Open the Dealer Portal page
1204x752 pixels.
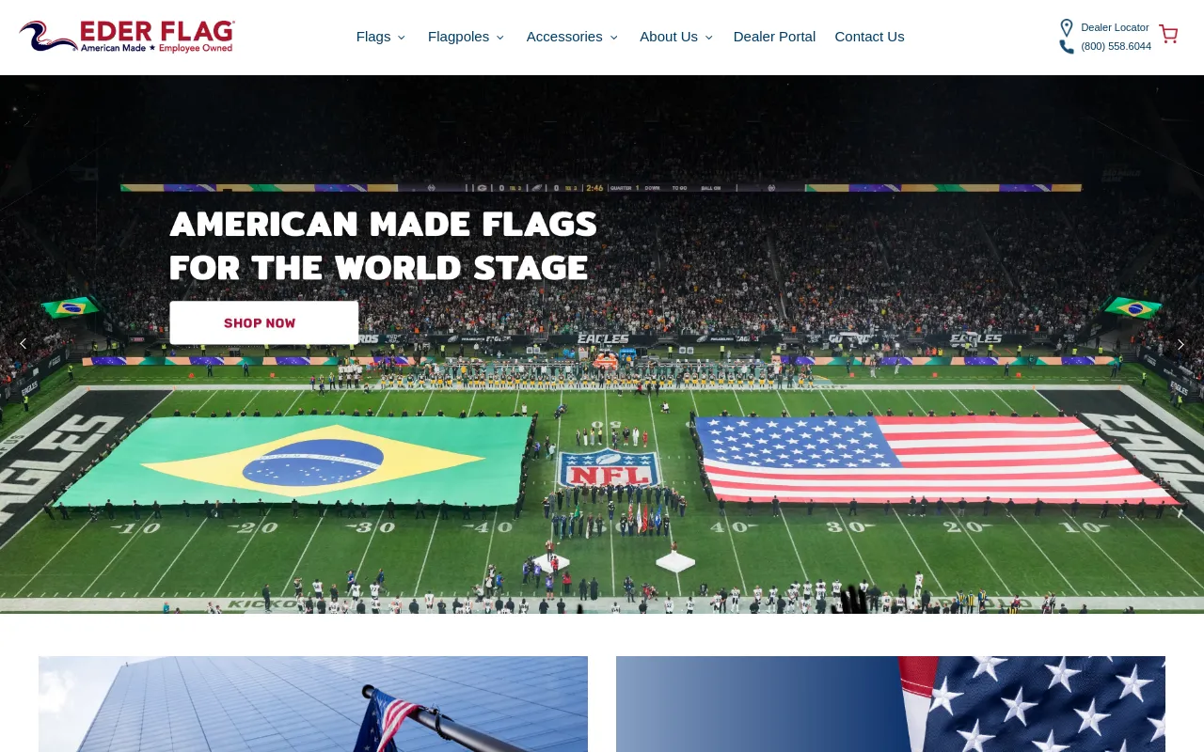pyautogui.click(x=774, y=37)
